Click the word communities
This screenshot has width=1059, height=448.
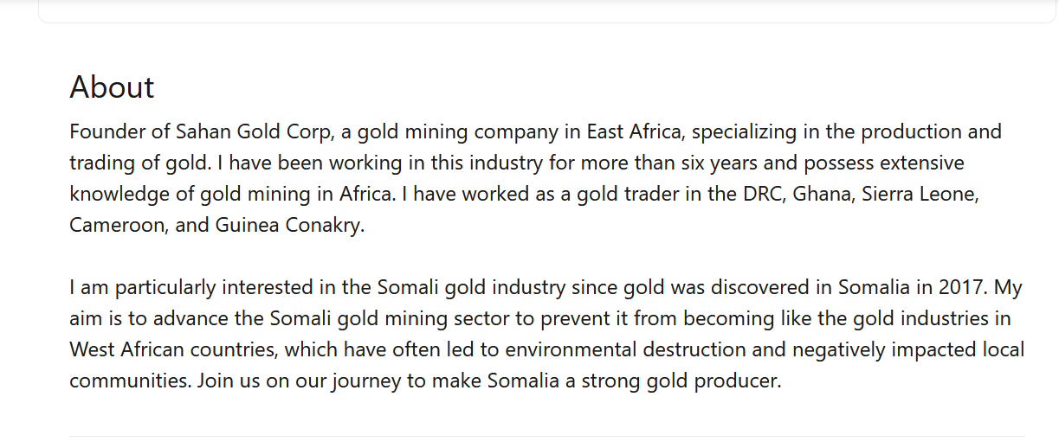130,381
